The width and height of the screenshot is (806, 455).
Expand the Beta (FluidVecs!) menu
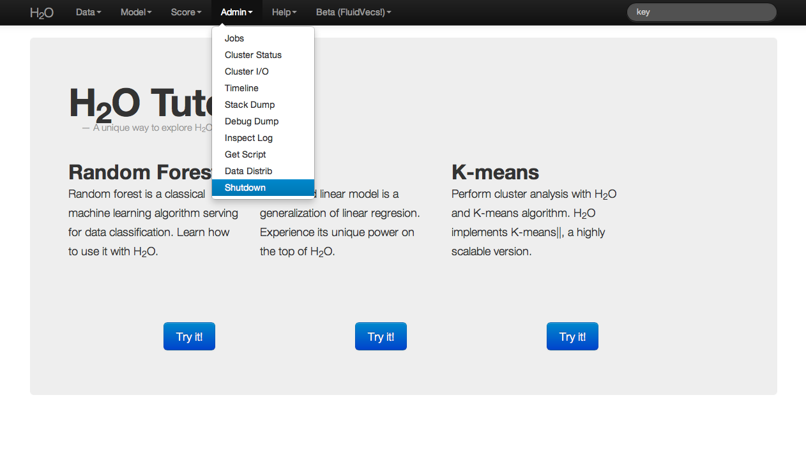click(x=354, y=12)
